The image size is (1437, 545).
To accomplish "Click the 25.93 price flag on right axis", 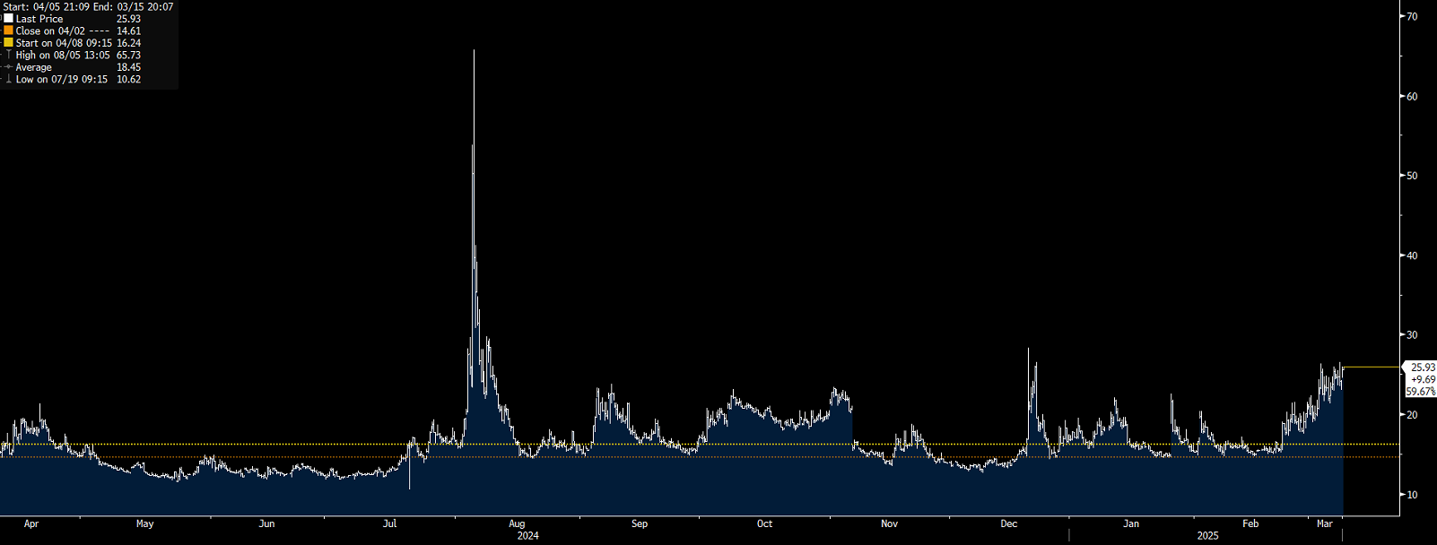I will click(1423, 368).
